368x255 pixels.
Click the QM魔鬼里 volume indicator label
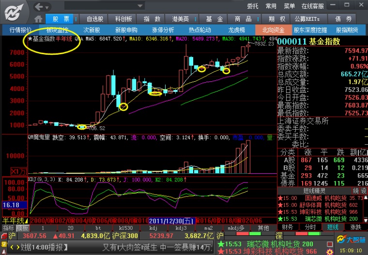[x=39, y=137]
